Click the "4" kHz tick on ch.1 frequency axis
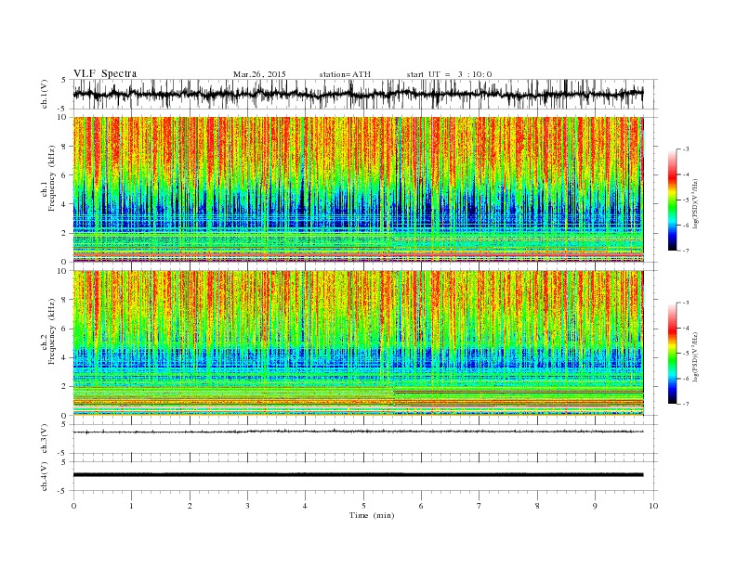 (x=64, y=204)
